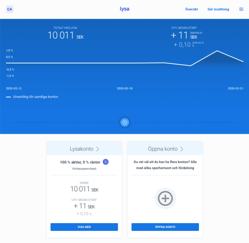Image resolution: width=249 pixels, height=243 pixels.
Task: Open the Lysakonto card title
Action: (81, 149)
